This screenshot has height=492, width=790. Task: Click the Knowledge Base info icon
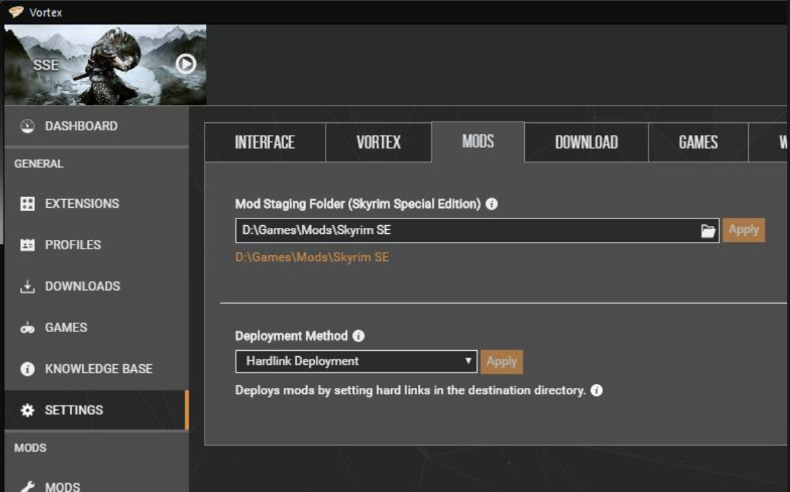click(x=27, y=369)
